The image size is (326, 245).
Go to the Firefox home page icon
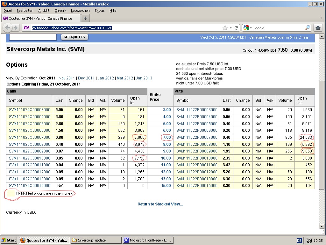tap(318, 28)
